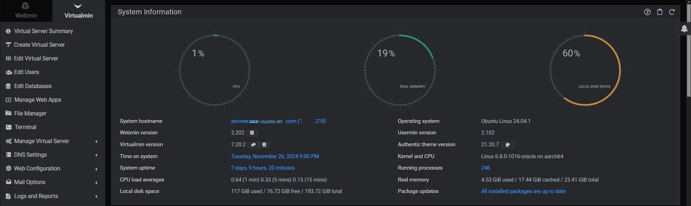Open help via the question mark icon

coord(647,12)
